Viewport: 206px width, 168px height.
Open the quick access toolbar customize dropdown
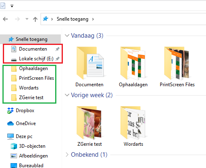(12, 6)
